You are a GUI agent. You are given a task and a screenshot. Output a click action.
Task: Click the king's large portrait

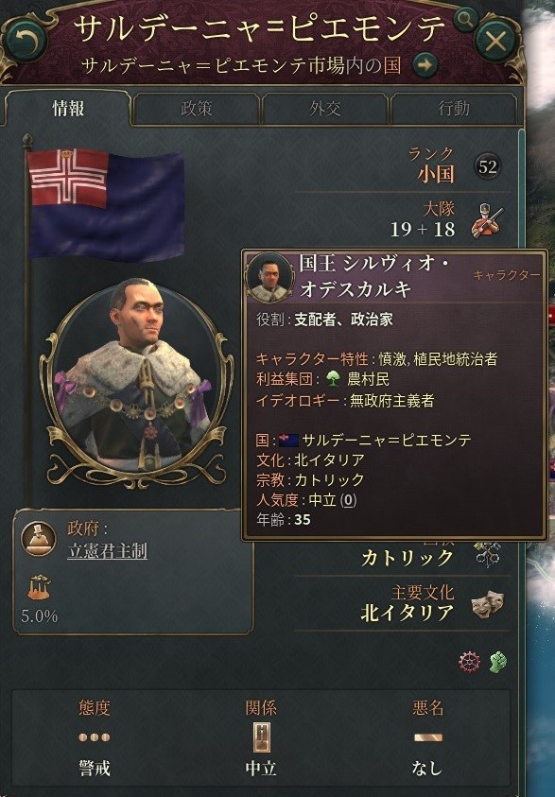(x=136, y=376)
